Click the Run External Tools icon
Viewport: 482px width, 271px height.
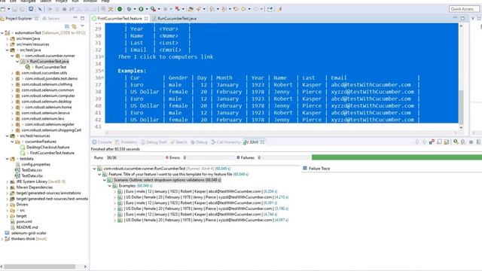(153, 9)
